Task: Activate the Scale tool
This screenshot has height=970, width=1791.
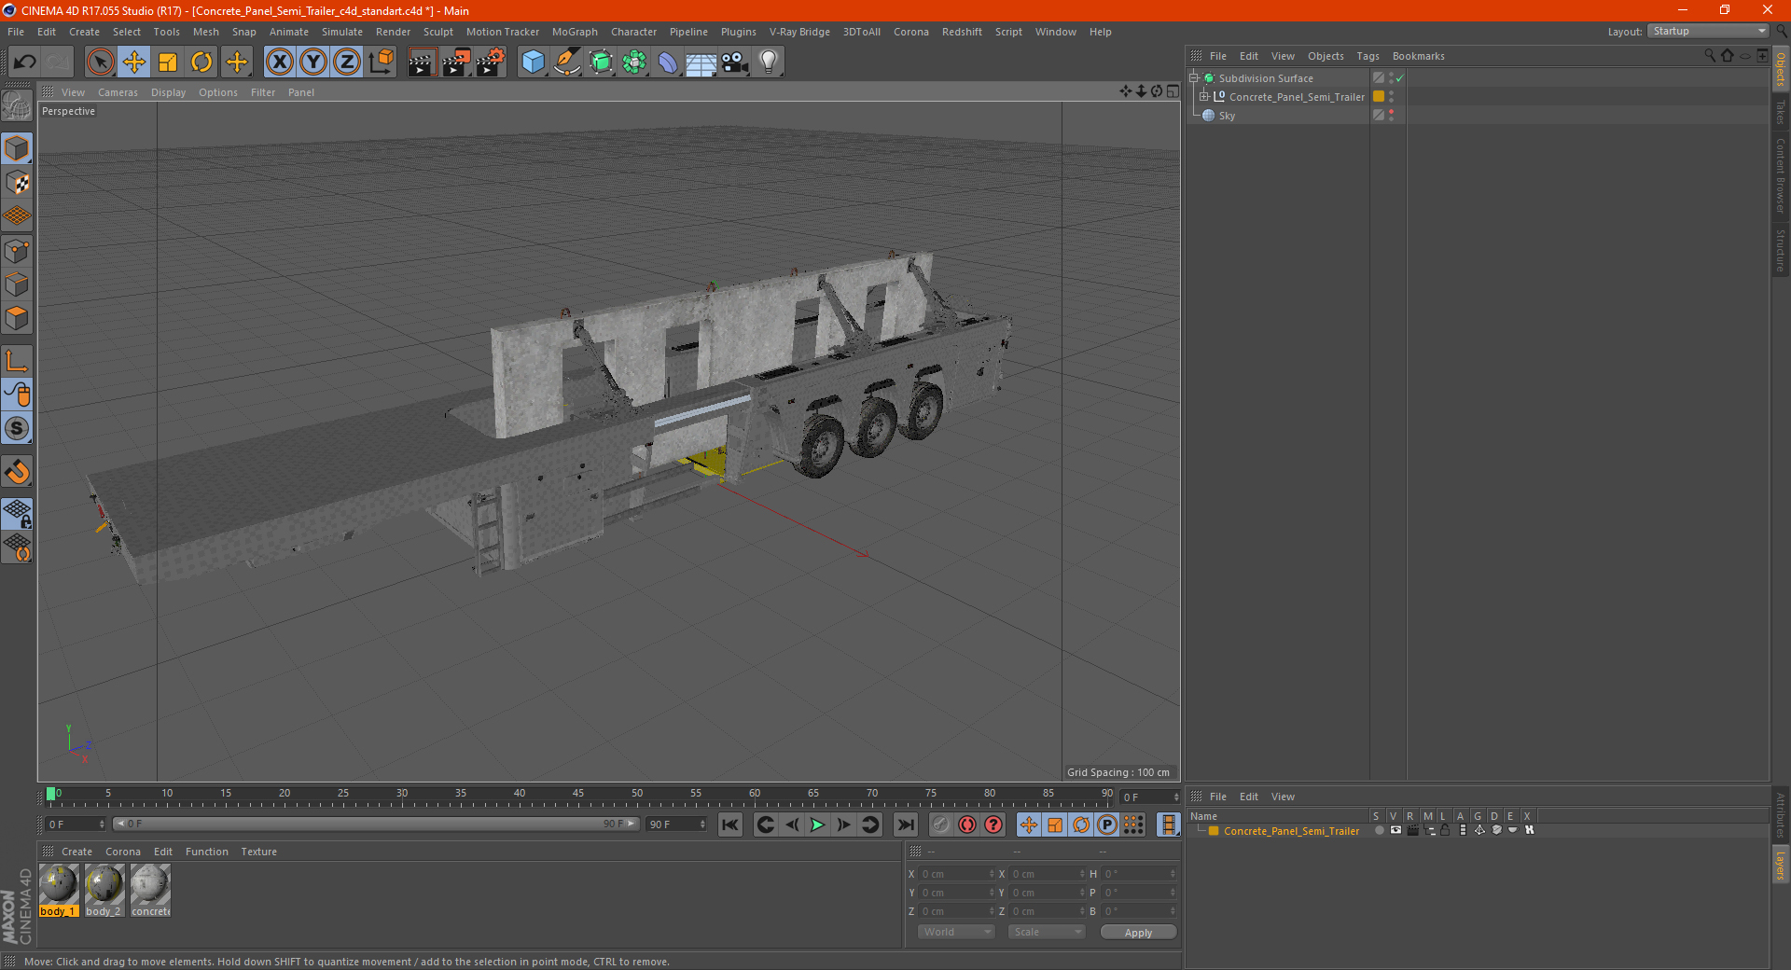Action: (168, 62)
